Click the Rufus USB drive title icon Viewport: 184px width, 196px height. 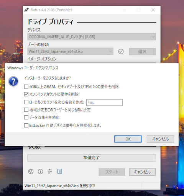pos(26,10)
